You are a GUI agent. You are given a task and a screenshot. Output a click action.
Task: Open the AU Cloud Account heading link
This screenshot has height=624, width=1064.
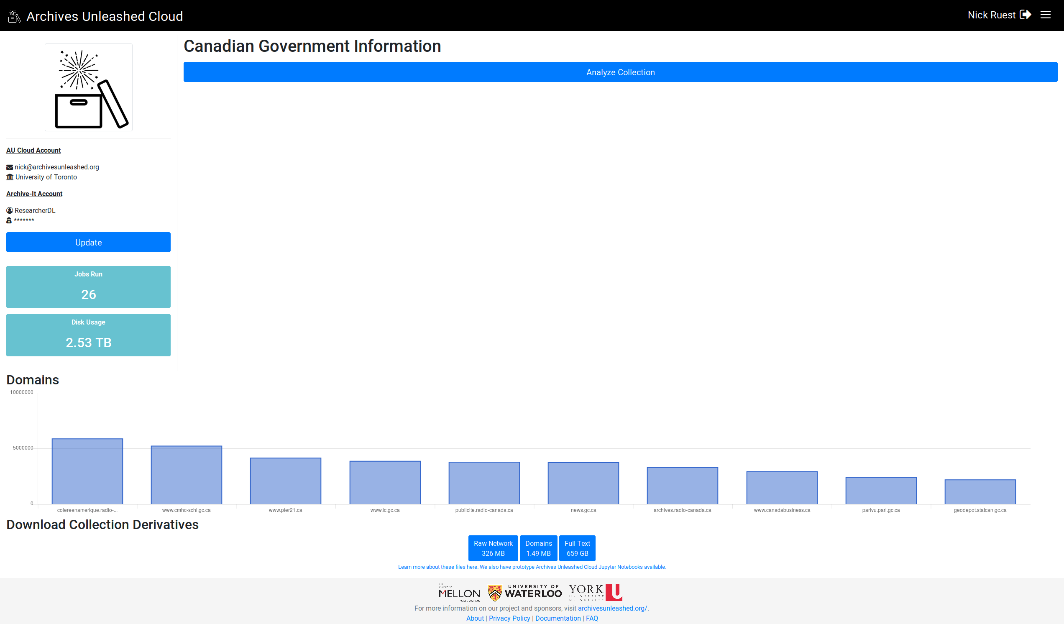tap(33, 150)
